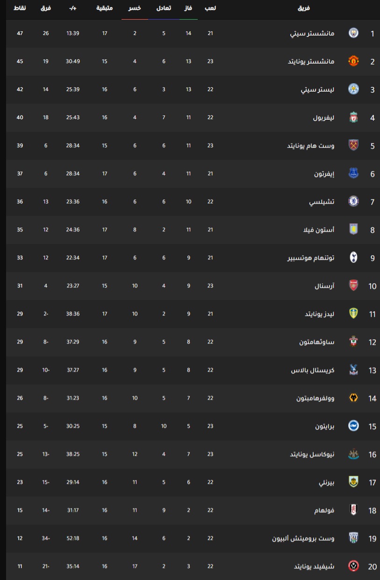Viewport: 380px width, 580px height.
Task: Select the تعادل draws column header
Action: point(163,8)
